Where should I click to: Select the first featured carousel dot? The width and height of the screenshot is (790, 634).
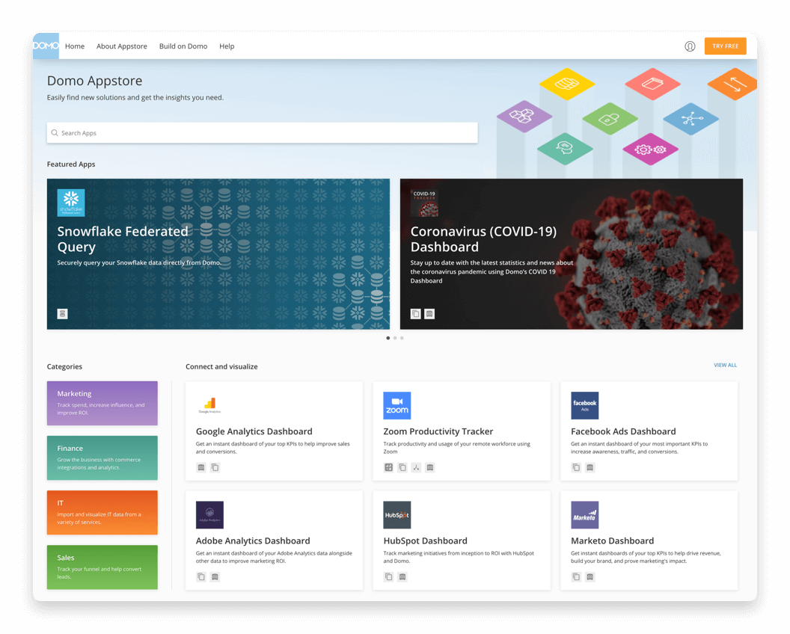coord(388,338)
